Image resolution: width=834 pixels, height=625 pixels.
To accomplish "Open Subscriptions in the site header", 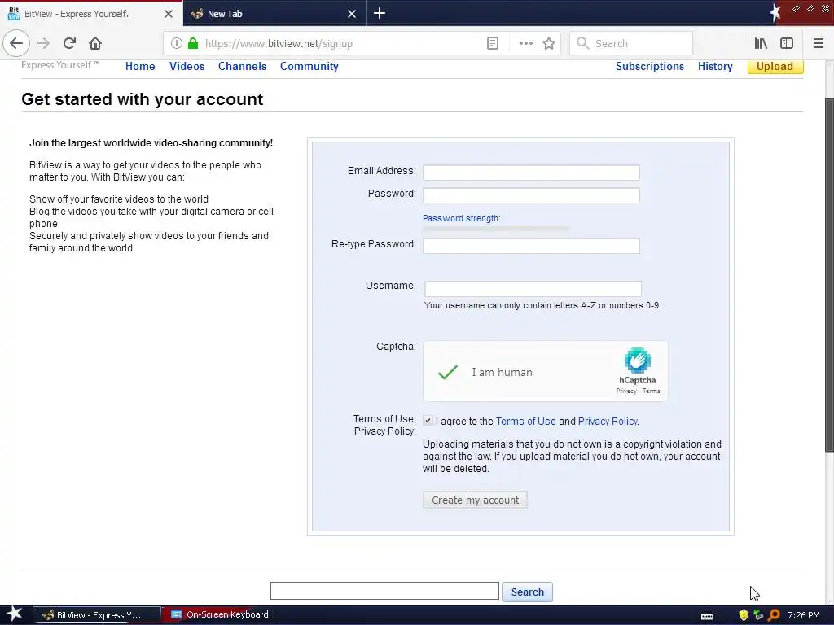I will (649, 67).
